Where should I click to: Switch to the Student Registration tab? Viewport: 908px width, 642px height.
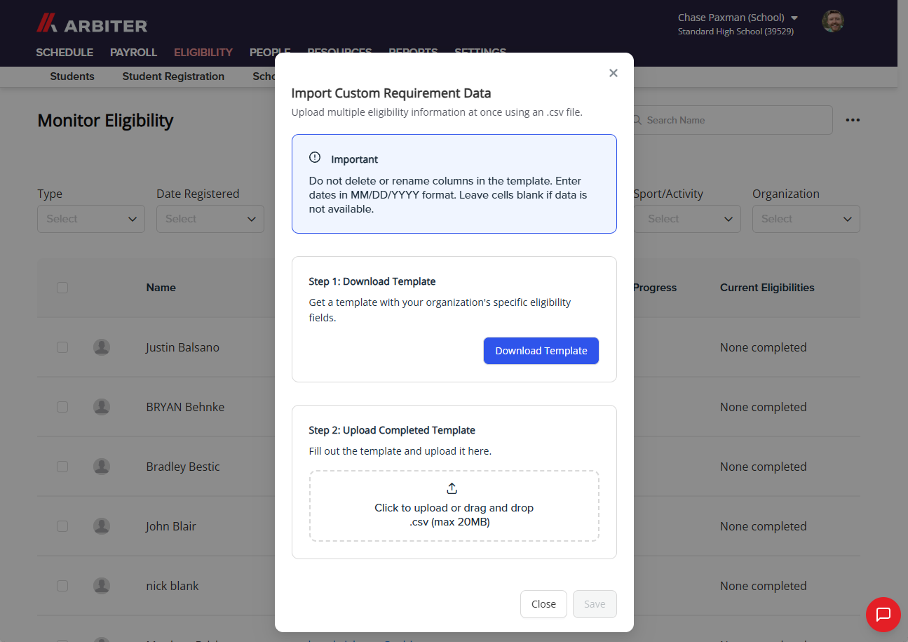pos(173,76)
